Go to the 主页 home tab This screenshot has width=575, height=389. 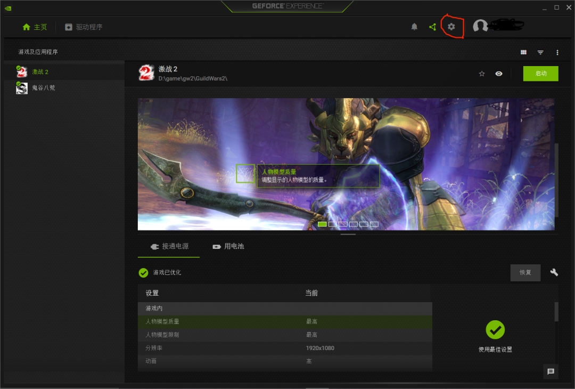tap(35, 27)
